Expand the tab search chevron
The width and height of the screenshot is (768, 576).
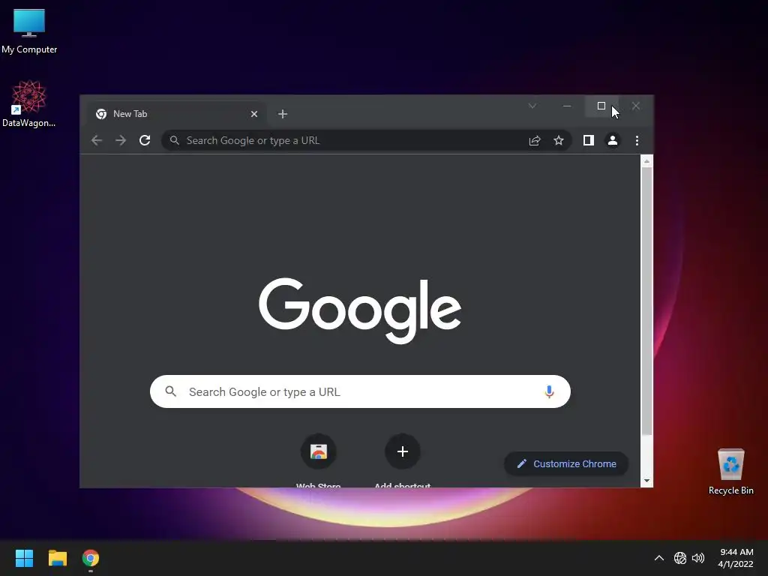point(532,106)
